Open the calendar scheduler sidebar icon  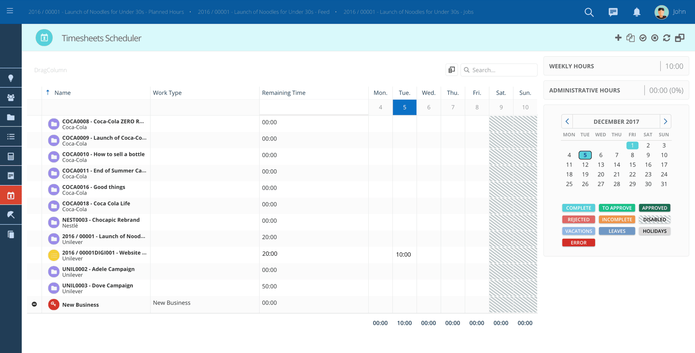pyautogui.click(x=11, y=195)
